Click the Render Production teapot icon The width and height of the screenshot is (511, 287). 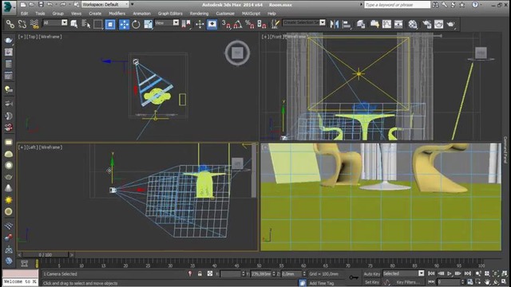(x=450, y=24)
